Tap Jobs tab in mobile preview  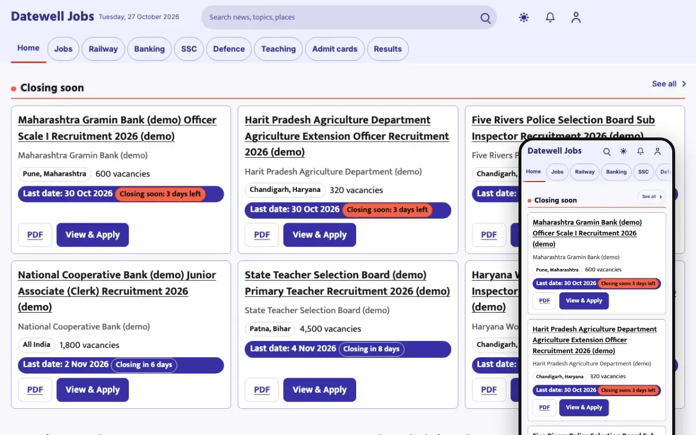[557, 172]
